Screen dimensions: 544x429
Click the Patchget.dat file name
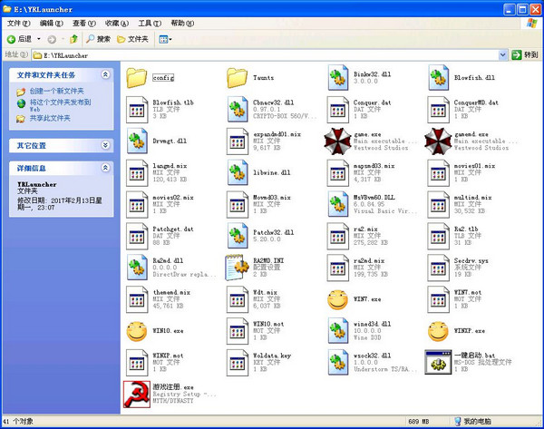pyautogui.click(x=173, y=229)
